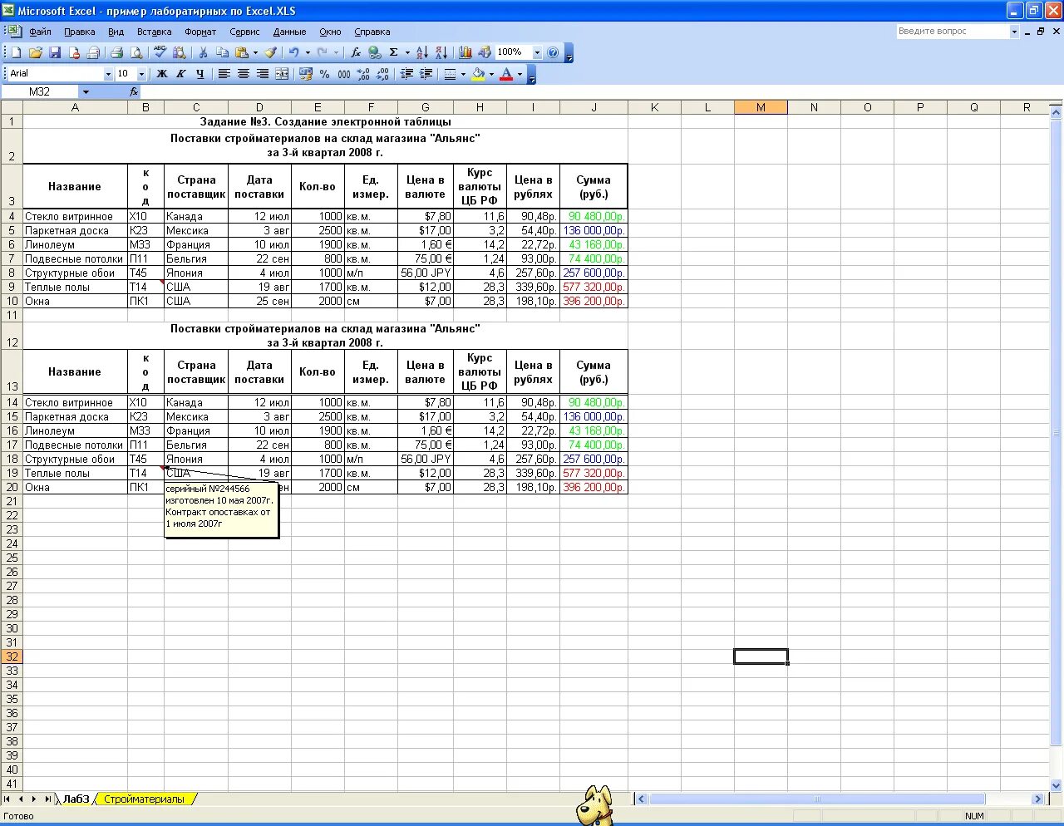
Task: Click the Print icon
Action: coord(116,52)
